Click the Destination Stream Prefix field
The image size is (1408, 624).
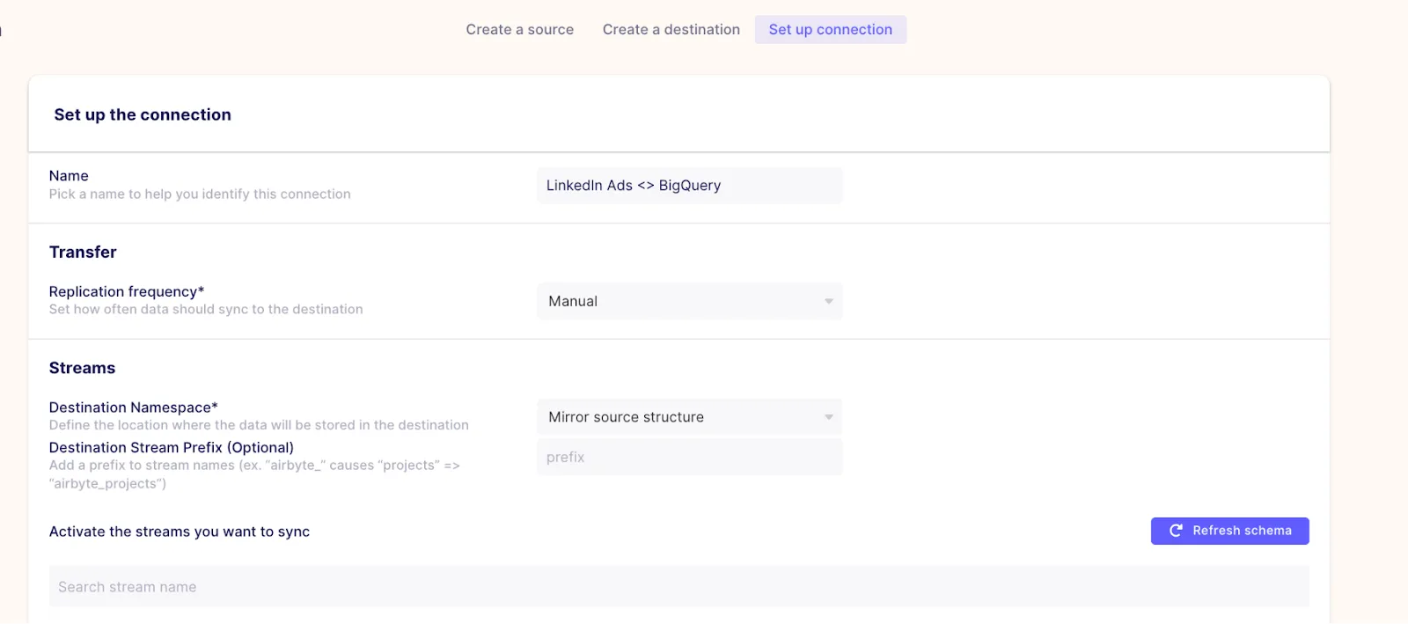click(689, 458)
